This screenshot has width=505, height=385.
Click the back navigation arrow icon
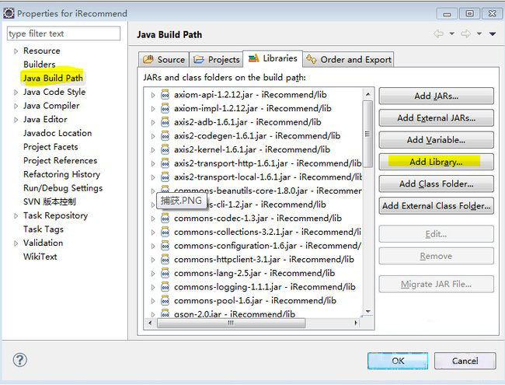[x=439, y=34]
